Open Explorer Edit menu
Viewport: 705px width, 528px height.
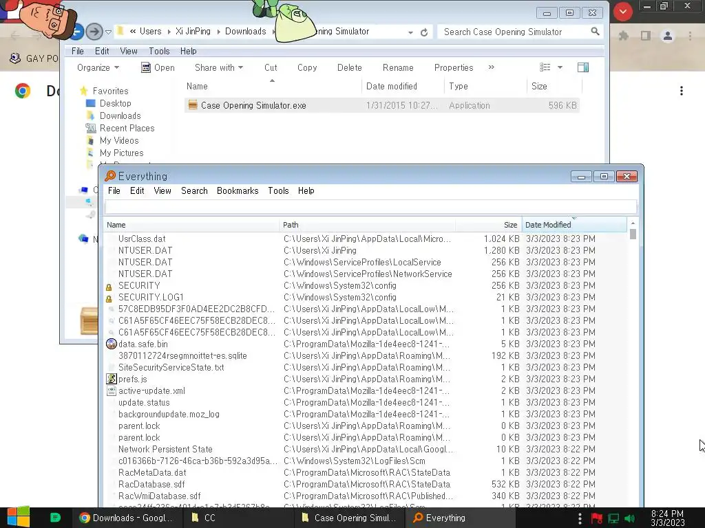102,51
